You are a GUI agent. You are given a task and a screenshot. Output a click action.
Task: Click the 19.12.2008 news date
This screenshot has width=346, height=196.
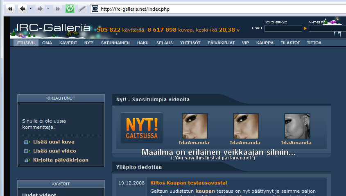pyautogui.click(x=131, y=183)
